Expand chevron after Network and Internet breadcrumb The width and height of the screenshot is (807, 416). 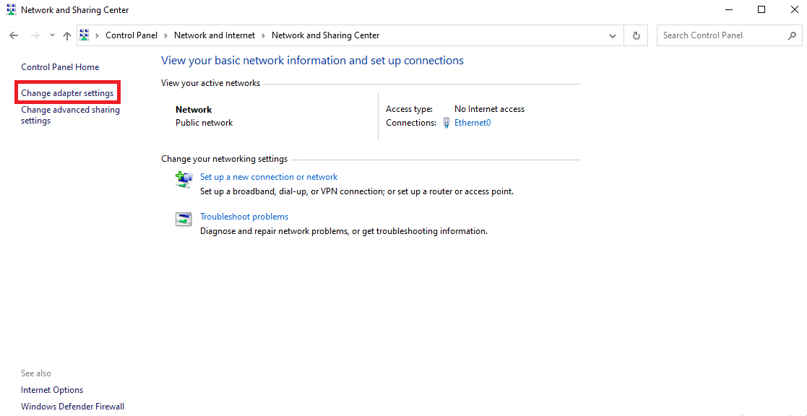click(263, 35)
